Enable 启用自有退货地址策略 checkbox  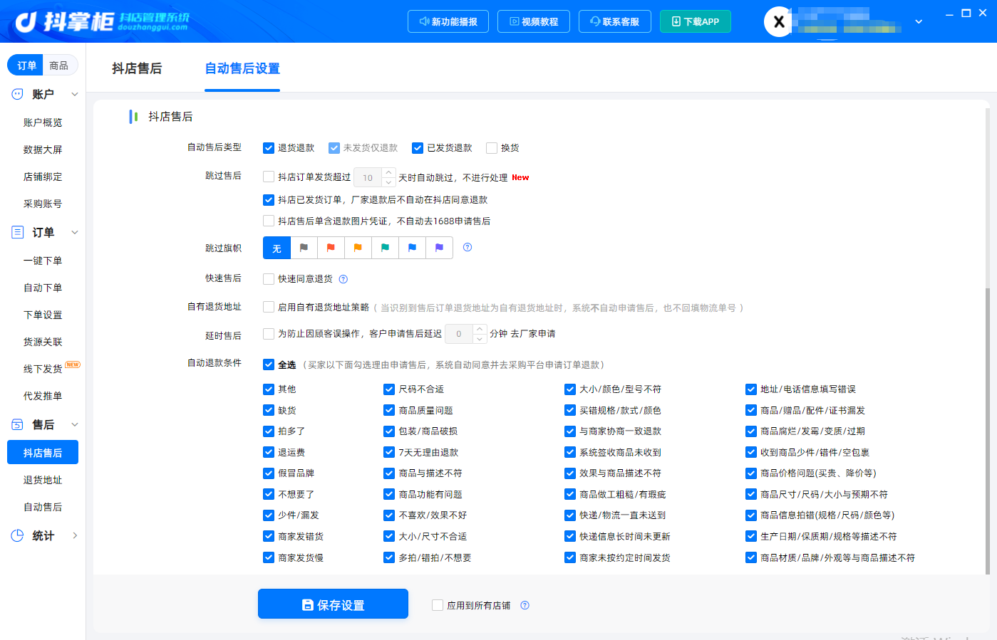(269, 307)
